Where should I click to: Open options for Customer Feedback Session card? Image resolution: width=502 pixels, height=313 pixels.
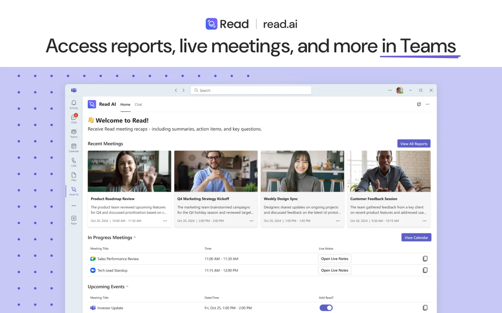(x=424, y=221)
